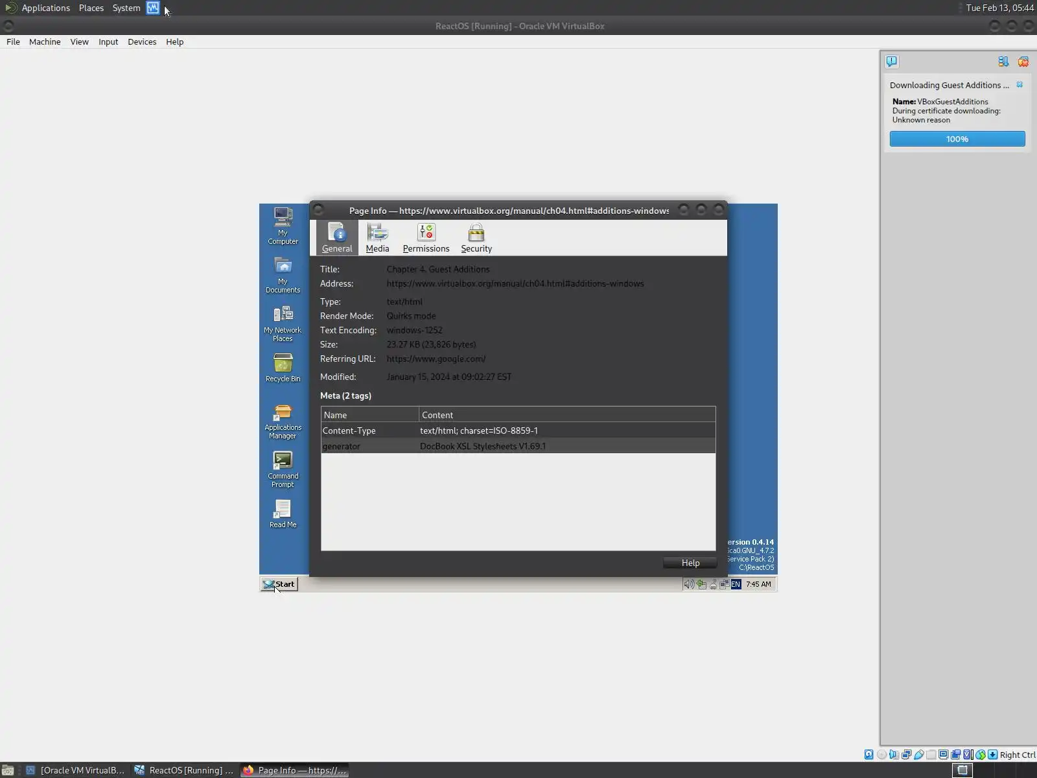
Task: Click the safely remove hardware tray icon
Action: (x=701, y=584)
